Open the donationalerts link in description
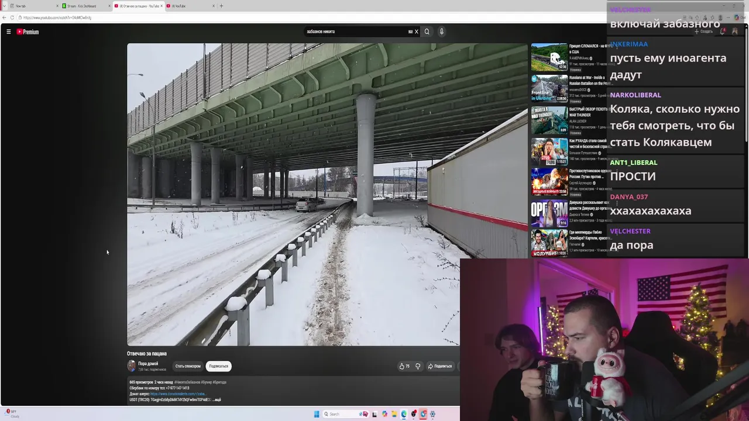The height and width of the screenshot is (421, 749). point(177,394)
